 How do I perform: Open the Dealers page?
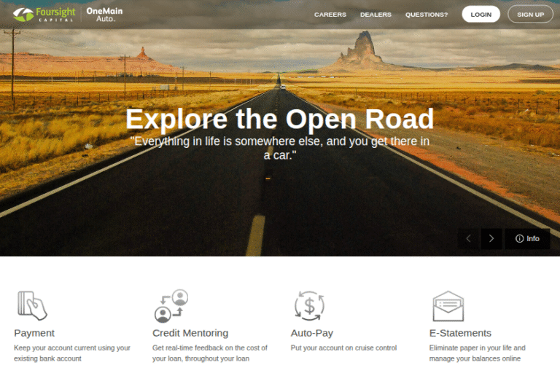[x=376, y=15]
